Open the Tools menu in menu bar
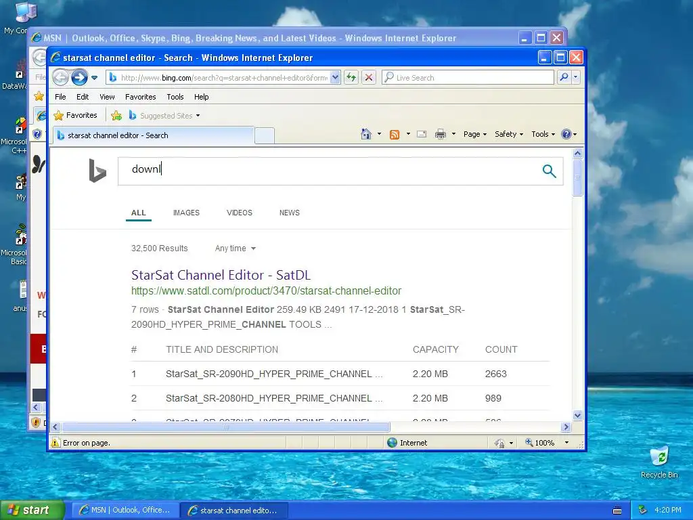 [175, 97]
